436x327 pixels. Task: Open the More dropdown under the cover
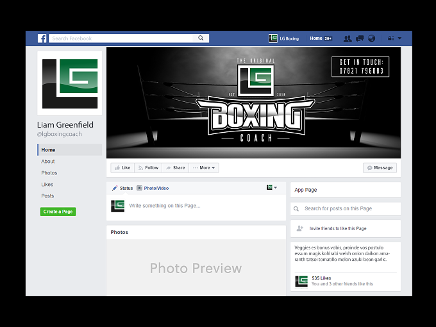tap(204, 168)
